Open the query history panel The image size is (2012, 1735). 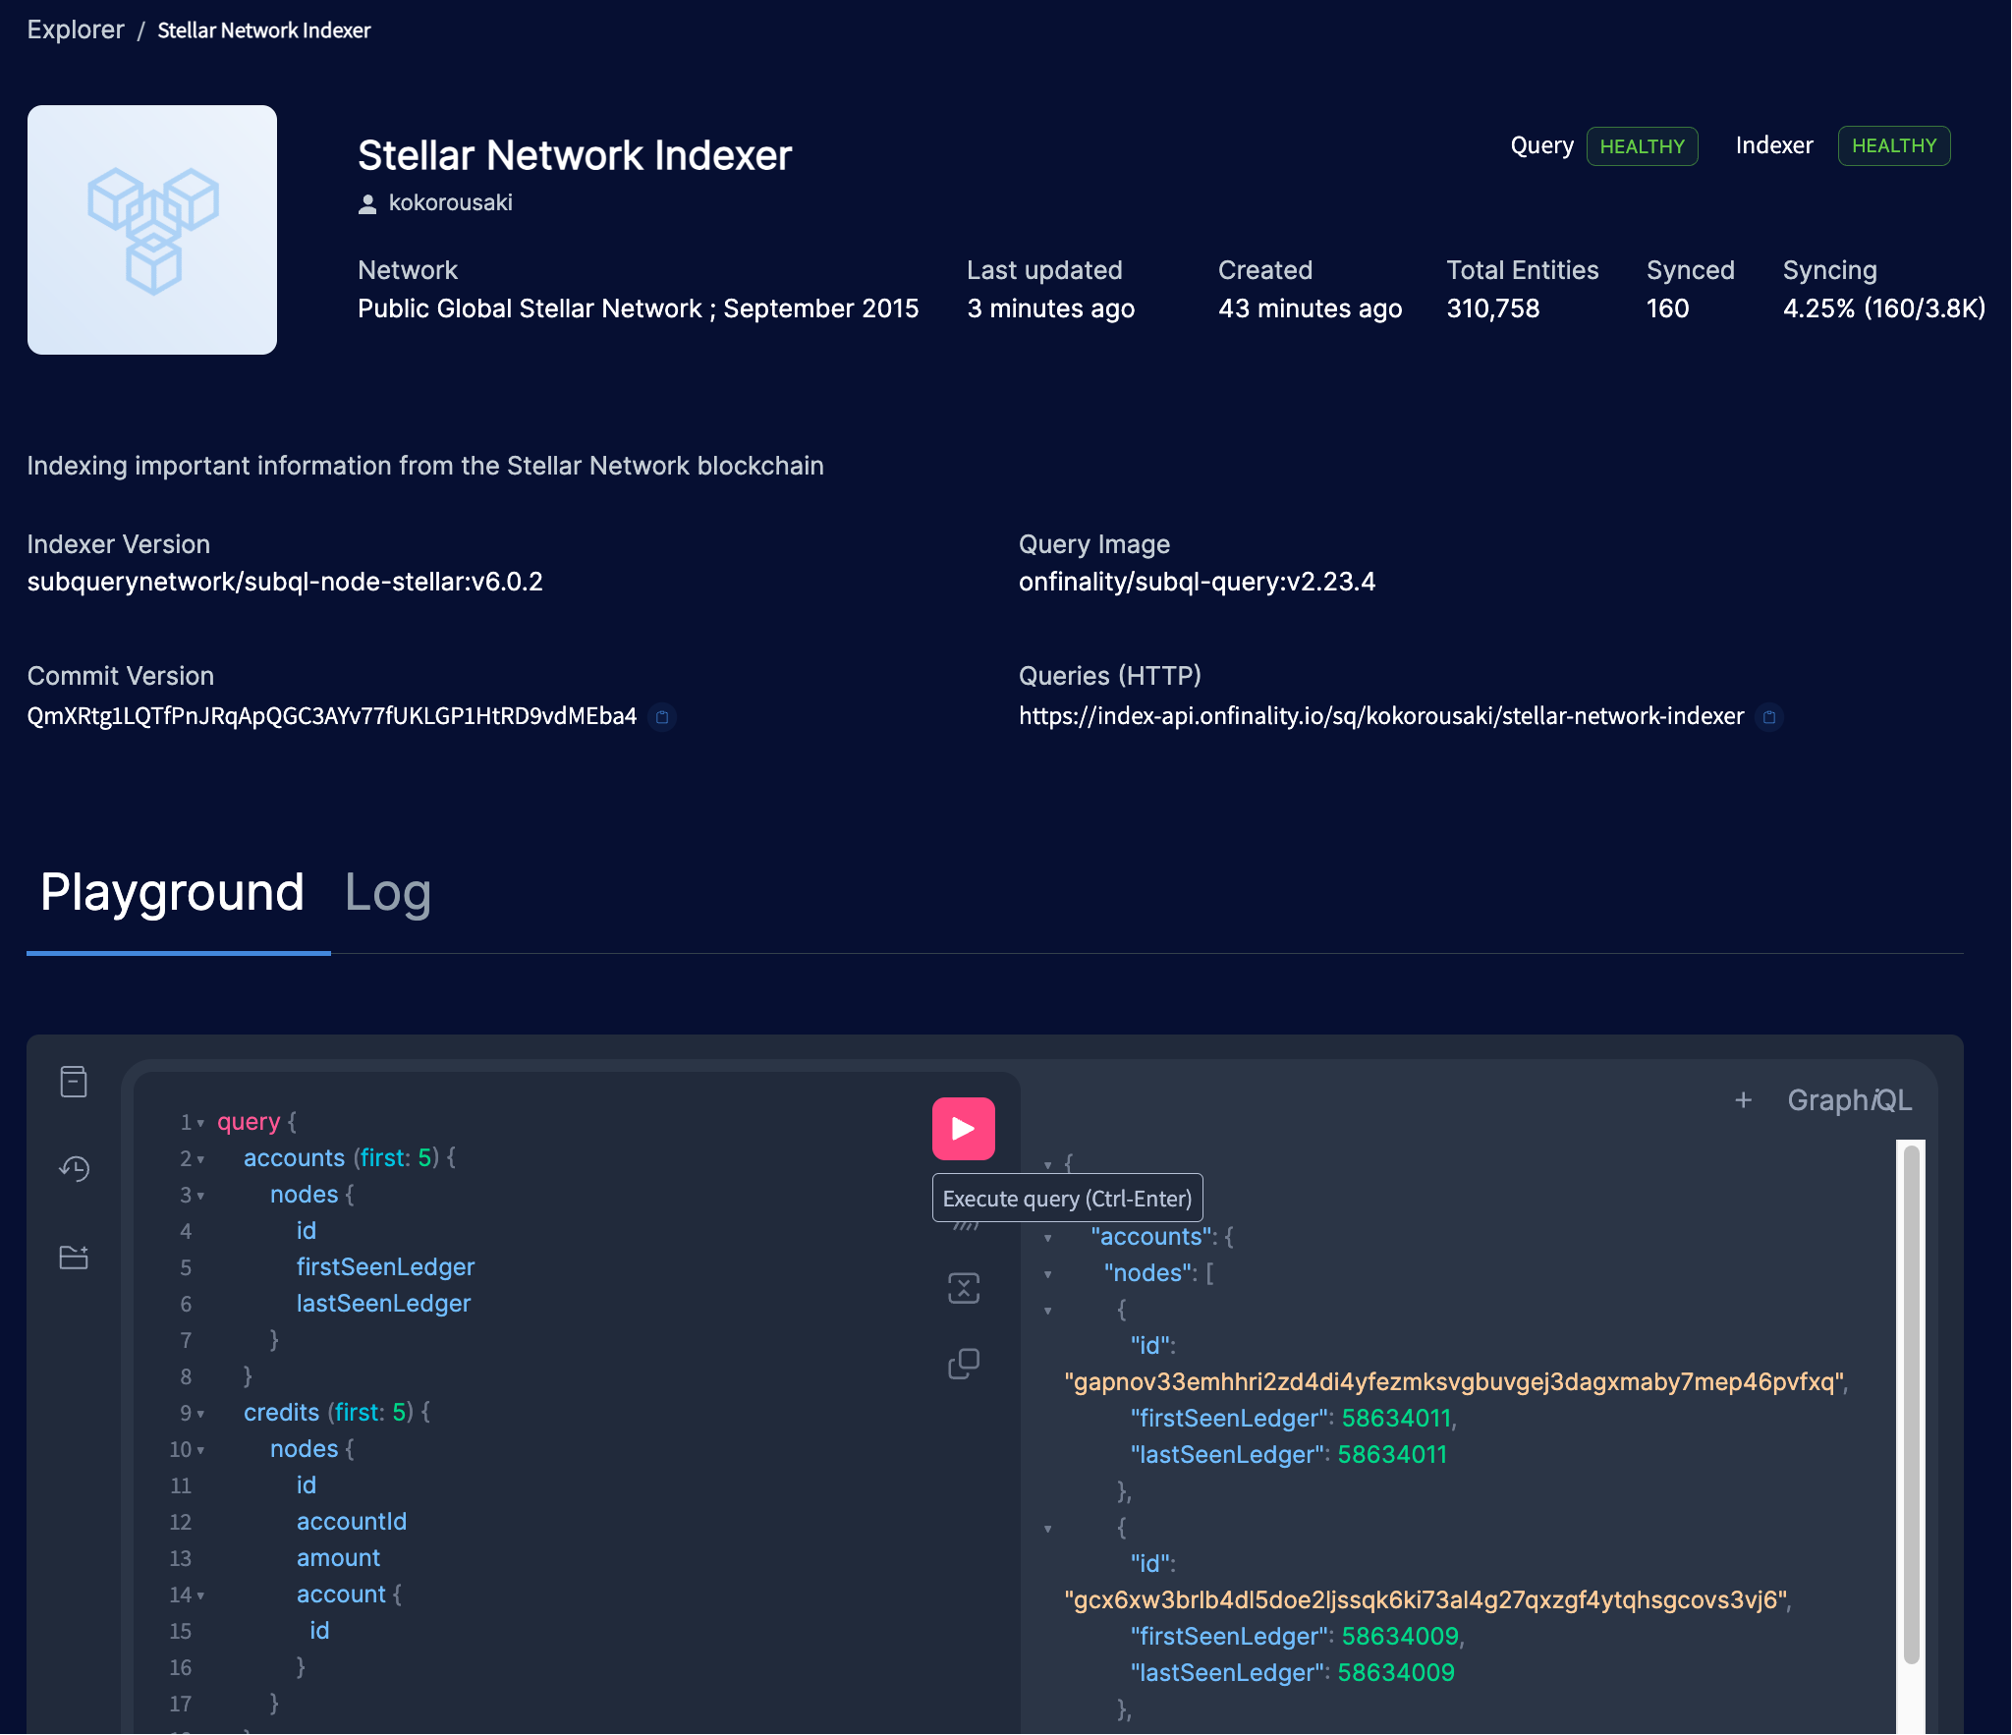74,1169
